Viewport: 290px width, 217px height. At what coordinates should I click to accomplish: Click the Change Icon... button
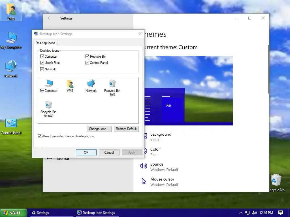99,129
